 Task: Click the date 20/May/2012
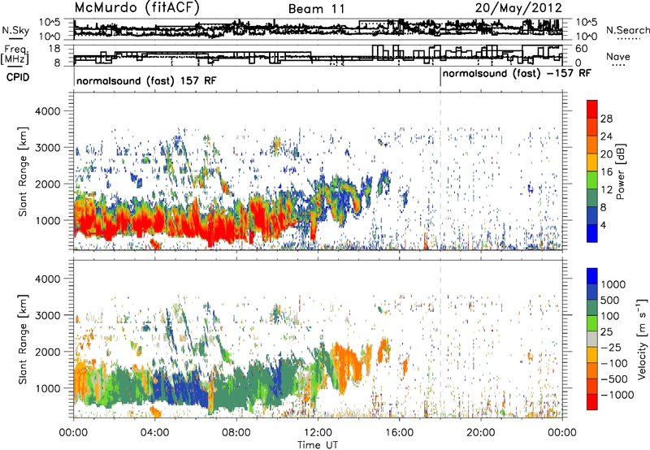click(x=518, y=8)
